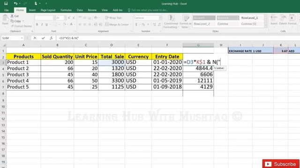Click the YouTube Subscribe button

(x=281, y=164)
